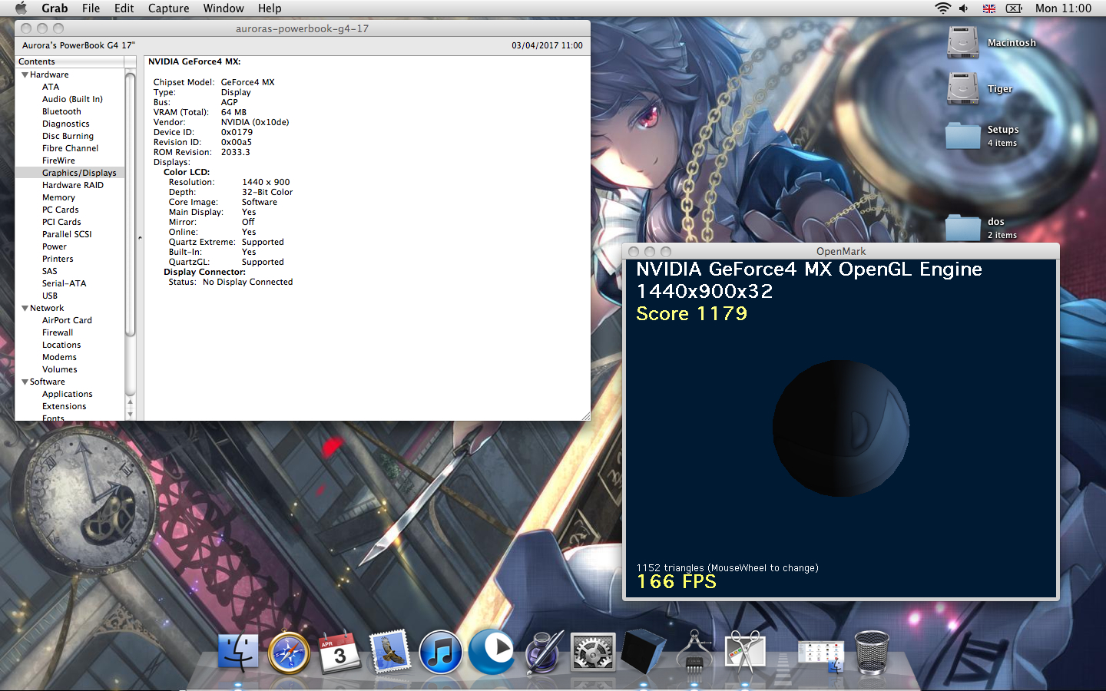Open the Grab application menu
The image size is (1106, 691).
pyautogui.click(x=55, y=8)
